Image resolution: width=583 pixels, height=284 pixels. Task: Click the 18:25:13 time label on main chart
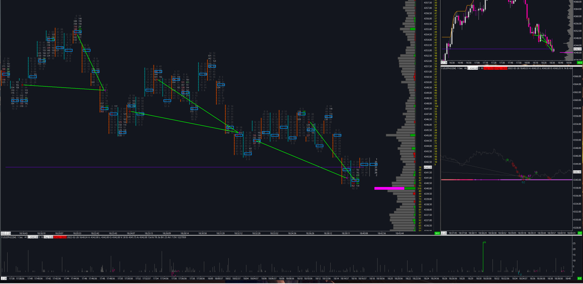coord(149,233)
